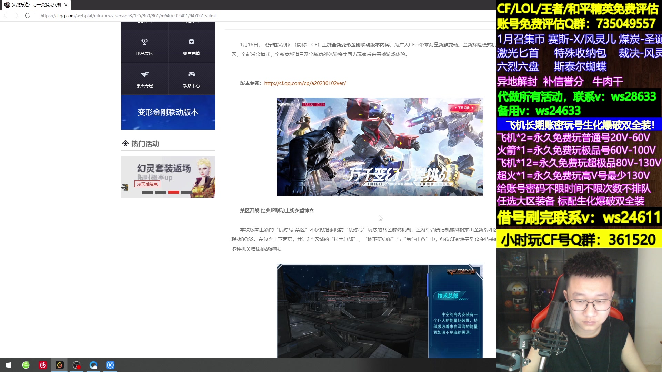Click the 技术总部 map screenshot
Viewport: 662px width, 372px height.
[x=380, y=311]
